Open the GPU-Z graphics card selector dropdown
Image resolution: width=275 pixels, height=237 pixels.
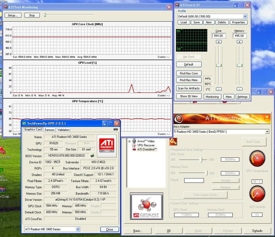(78, 229)
